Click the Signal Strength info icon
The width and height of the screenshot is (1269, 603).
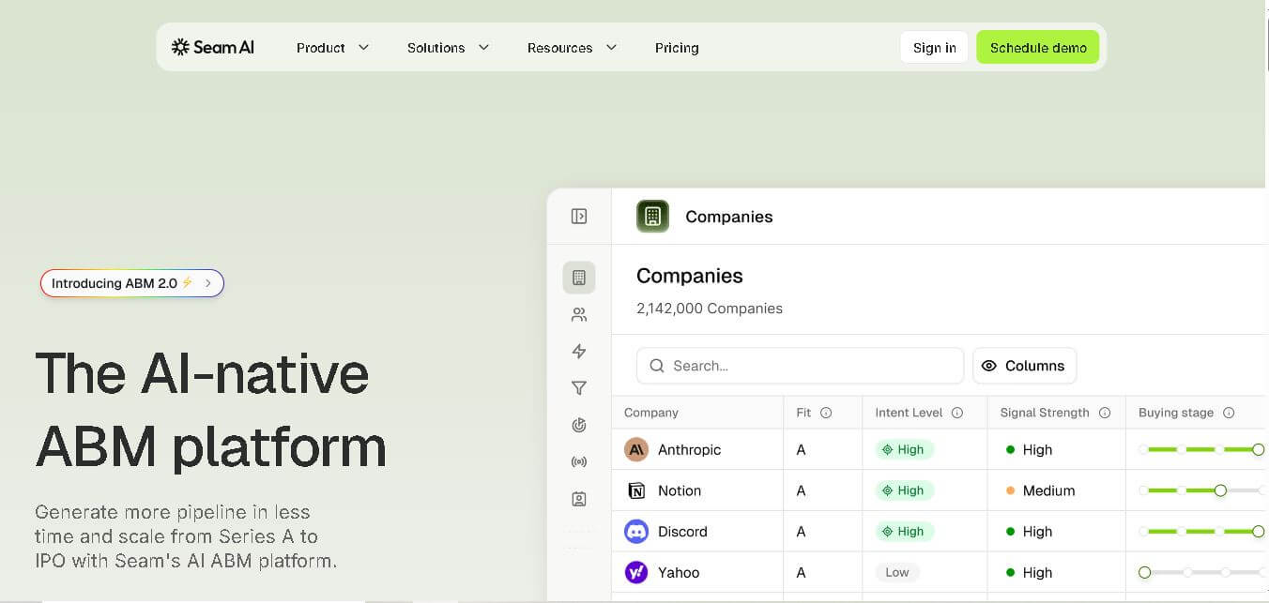tap(1105, 413)
